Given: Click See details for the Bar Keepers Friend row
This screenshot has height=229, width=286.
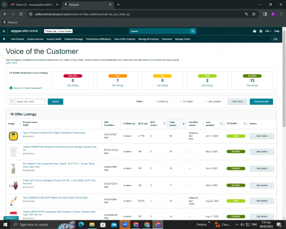Looking at the screenshot, I should [262, 168].
